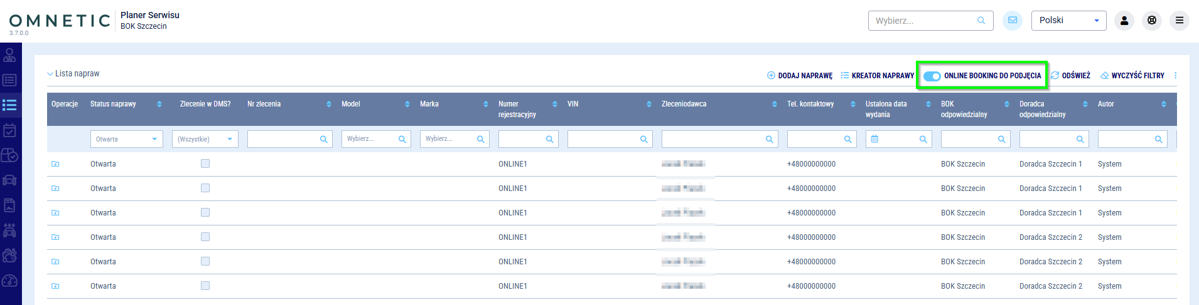
Task: Select the list view sidebar icon
Action: tap(10, 105)
